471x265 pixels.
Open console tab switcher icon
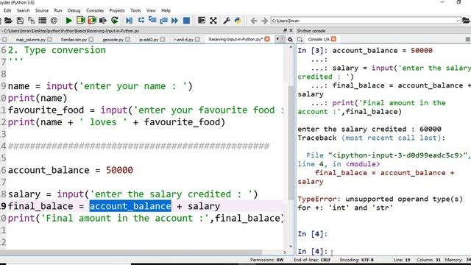[x=300, y=39]
